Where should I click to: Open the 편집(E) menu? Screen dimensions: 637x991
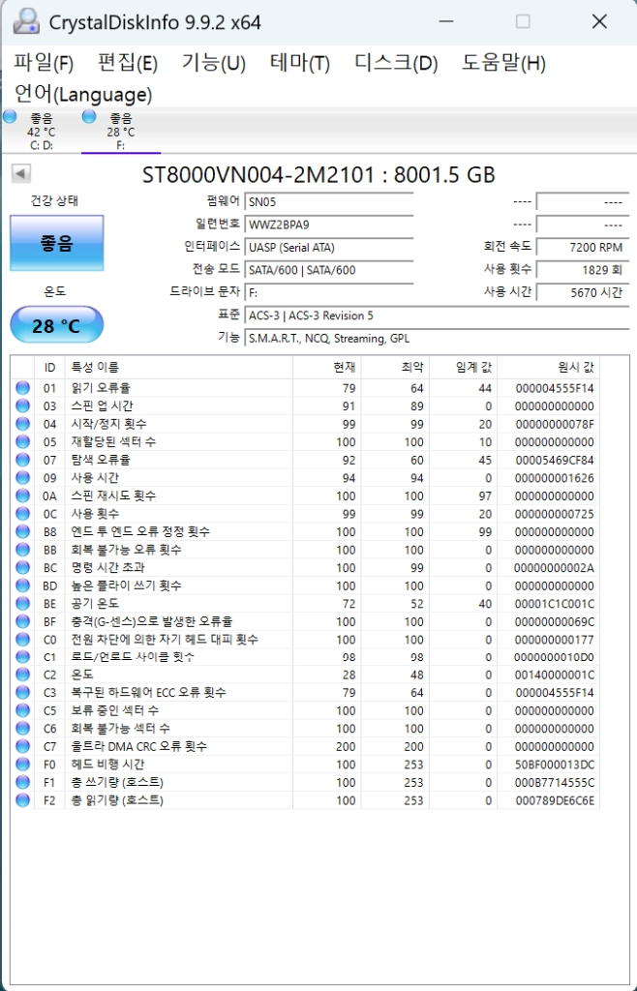coord(128,63)
